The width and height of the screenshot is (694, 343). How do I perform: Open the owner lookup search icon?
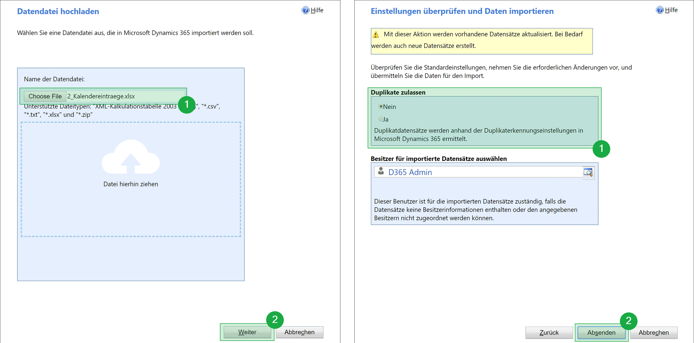(x=588, y=172)
